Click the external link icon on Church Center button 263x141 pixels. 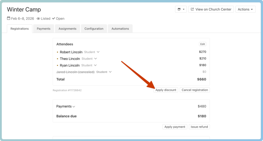(x=192, y=10)
